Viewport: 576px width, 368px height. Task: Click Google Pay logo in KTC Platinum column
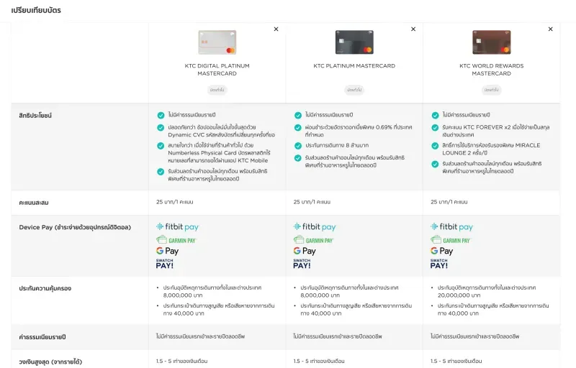(x=305, y=251)
